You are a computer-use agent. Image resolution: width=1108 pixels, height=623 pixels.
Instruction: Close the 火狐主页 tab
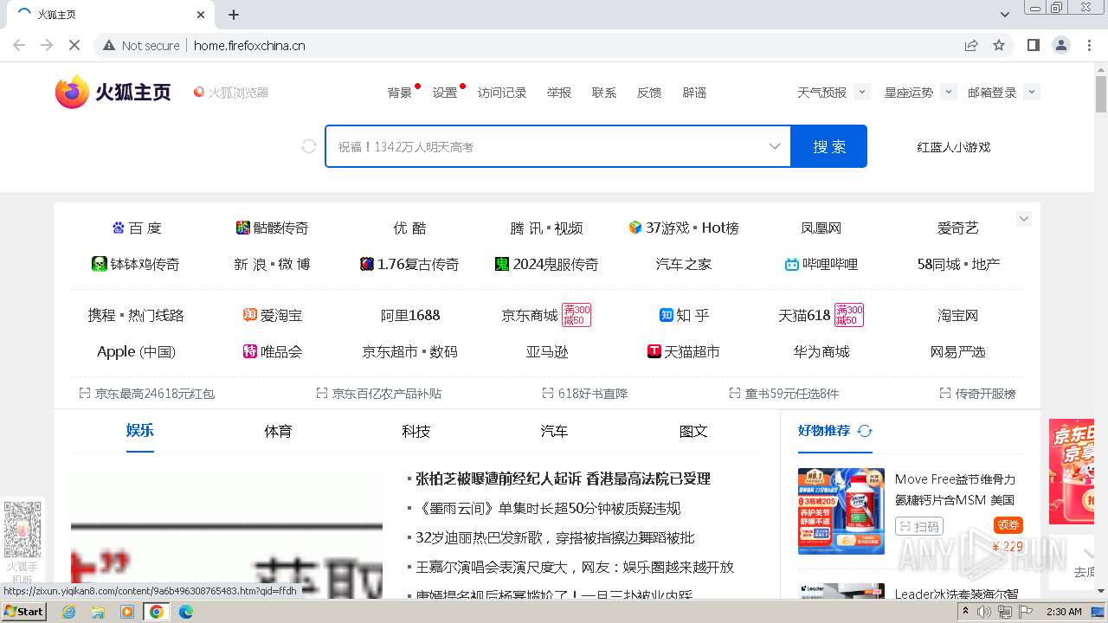tap(201, 15)
